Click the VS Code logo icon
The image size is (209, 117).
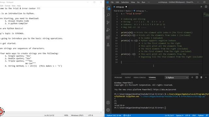coord(107,2)
